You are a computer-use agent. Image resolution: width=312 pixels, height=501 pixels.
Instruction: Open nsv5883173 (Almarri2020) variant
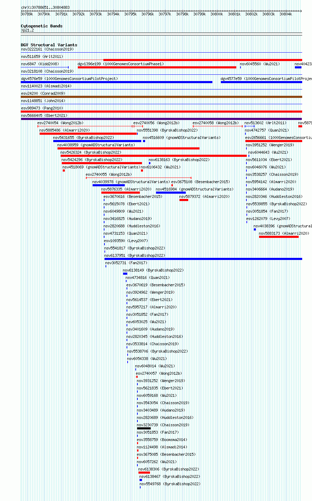tap(284, 234)
